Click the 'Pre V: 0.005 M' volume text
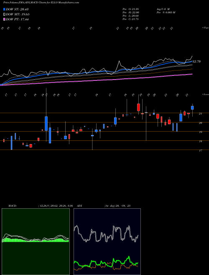Image resolution: width=209 pixels, height=275 pixels. pyautogui.click(x=166, y=12)
